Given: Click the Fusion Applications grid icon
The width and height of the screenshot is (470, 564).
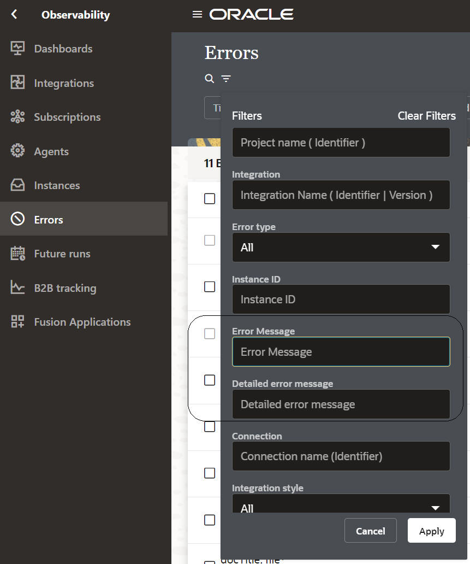Looking at the screenshot, I should point(17,321).
